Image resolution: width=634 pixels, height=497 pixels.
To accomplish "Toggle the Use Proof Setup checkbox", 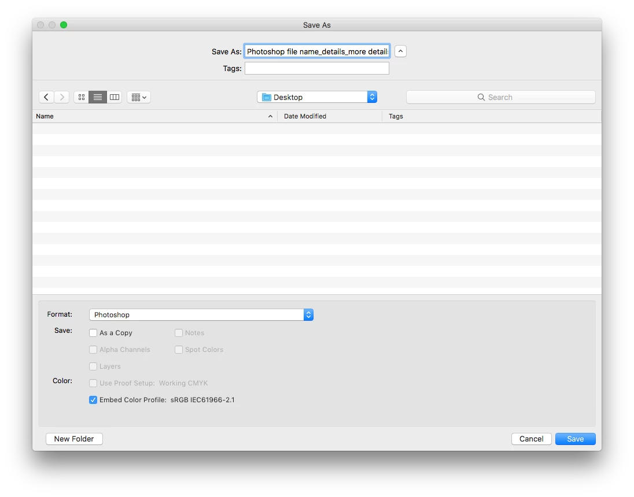I will (93, 383).
